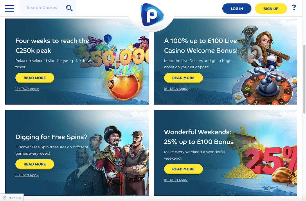Open T&C's link under €250k peak promo

27,89
